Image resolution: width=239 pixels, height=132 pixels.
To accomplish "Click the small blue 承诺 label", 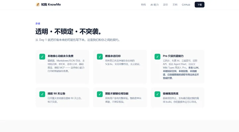I will click(x=38, y=24).
